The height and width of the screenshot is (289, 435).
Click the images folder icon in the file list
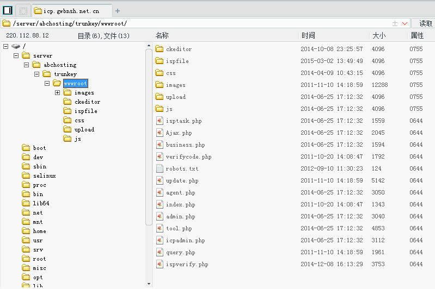coord(159,85)
